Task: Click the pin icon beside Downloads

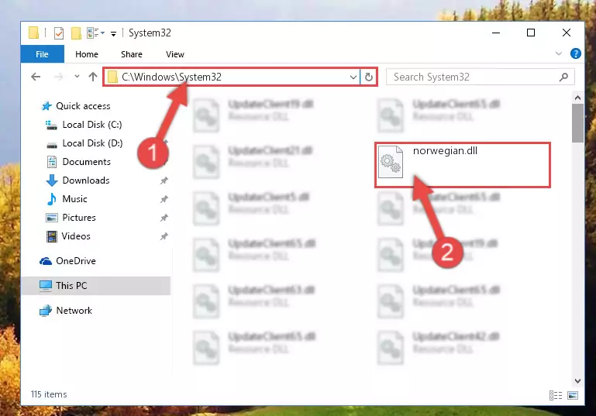Action: click(x=164, y=180)
